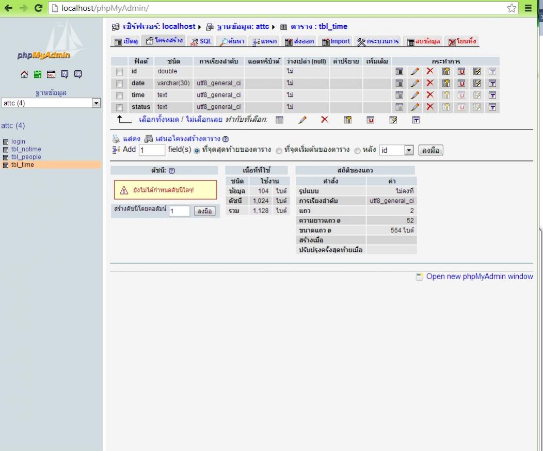Select 'at beginning of table' radio option
The height and width of the screenshot is (451, 543).
pos(279,151)
